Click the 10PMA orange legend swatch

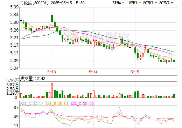click(x=139, y=2)
